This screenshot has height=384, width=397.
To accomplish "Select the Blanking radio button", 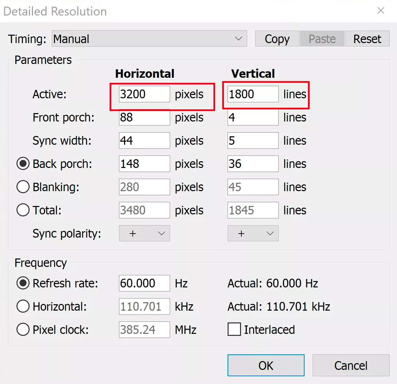I will (23, 187).
